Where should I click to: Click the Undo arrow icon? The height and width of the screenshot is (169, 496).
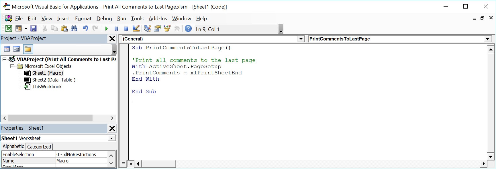tap(85, 28)
